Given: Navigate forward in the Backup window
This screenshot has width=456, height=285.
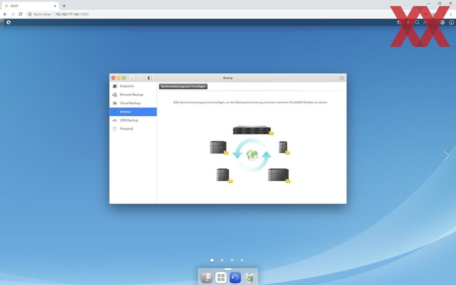Looking at the screenshot, I should coord(139,78).
